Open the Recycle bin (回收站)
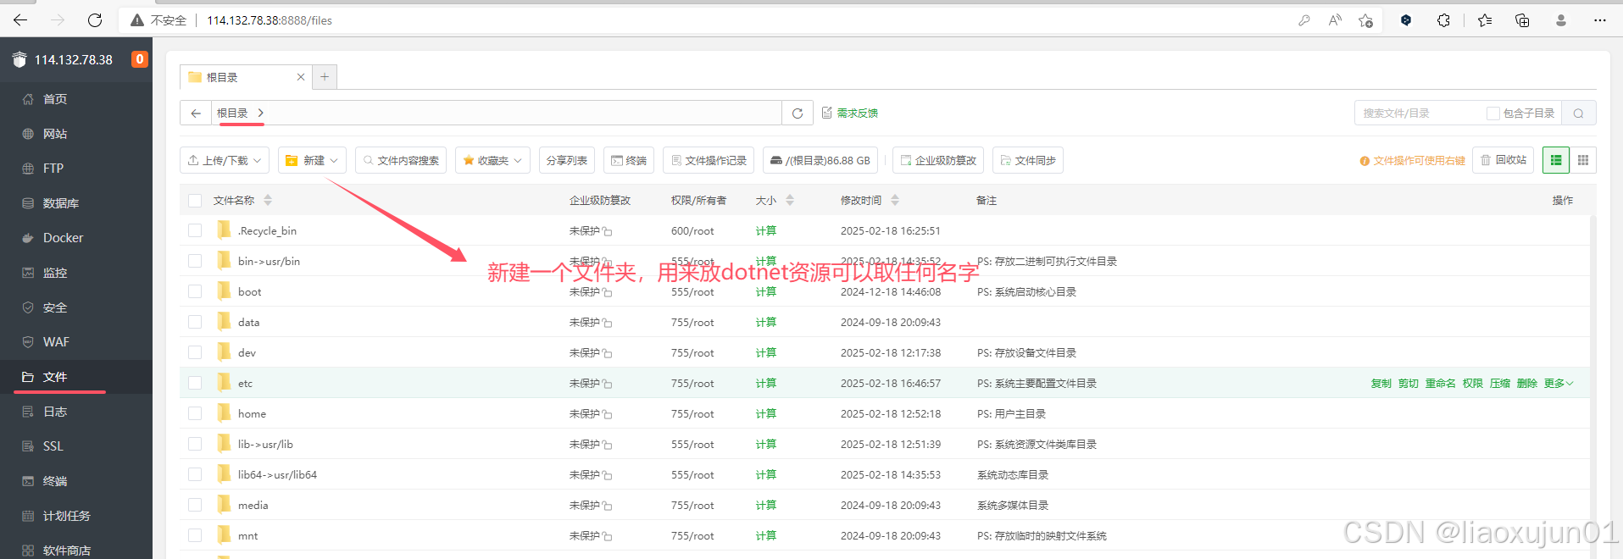This screenshot has width=1623, height=559. 1503,160
